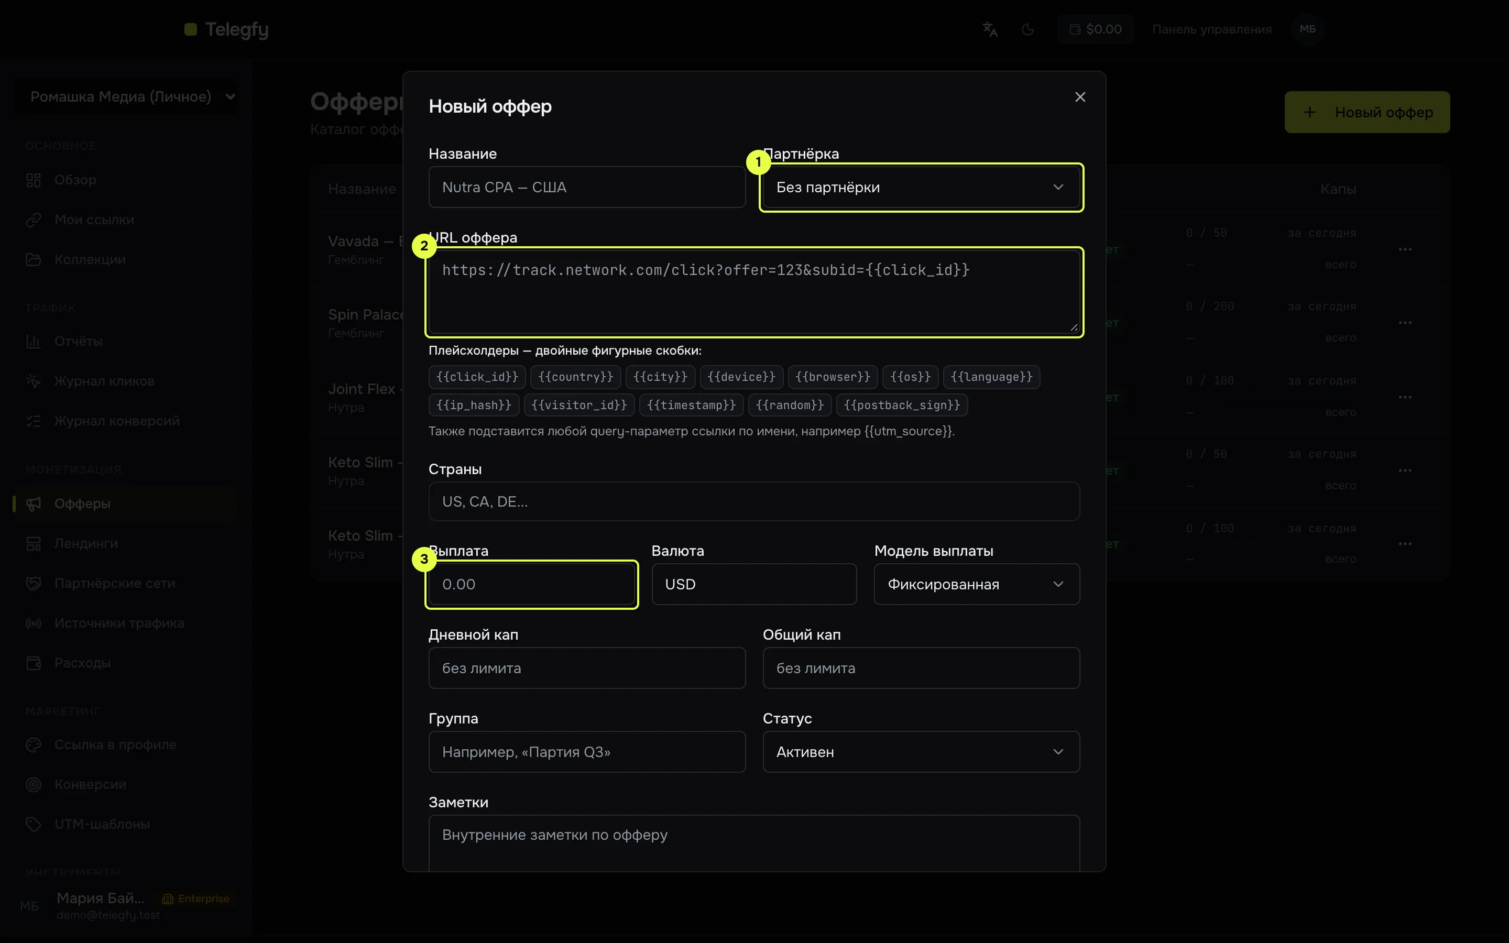1509x943 pixels.
Task: Click the URL оффера text area
Action: [754, 292]
